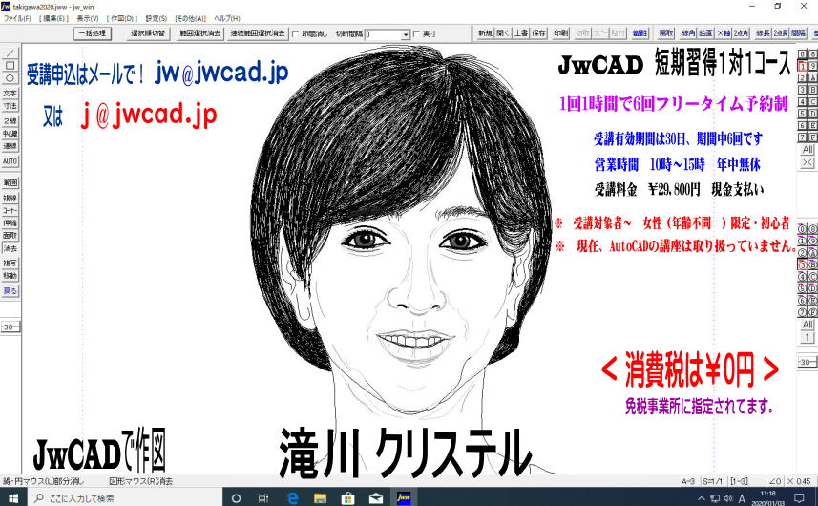The width and height of the screenshot is (818, 506).
Task: Click 線角 line angle toolbar button
Action: click(688, 32)
